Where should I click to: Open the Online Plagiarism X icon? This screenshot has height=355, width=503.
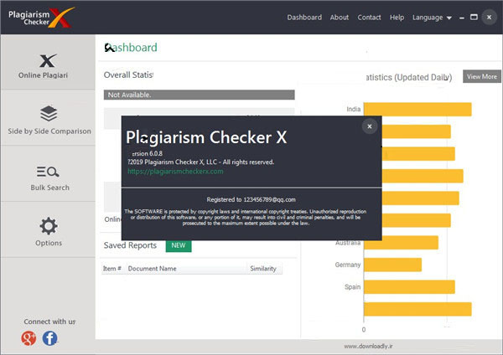pos(48,61)
